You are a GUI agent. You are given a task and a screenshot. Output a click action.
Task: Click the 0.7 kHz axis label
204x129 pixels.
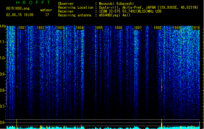pyautogui.click(x=3, y=106)
